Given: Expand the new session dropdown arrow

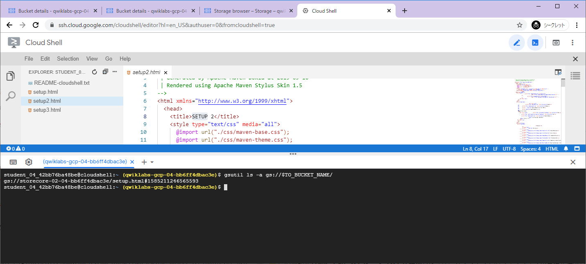Looking at the screenshot, I should point(152,162).
